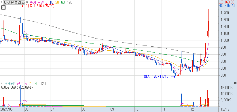Select the 아이윈플러스 stock name box
Image resolution: width=237 pixels, height=112 pixels.
14,2
